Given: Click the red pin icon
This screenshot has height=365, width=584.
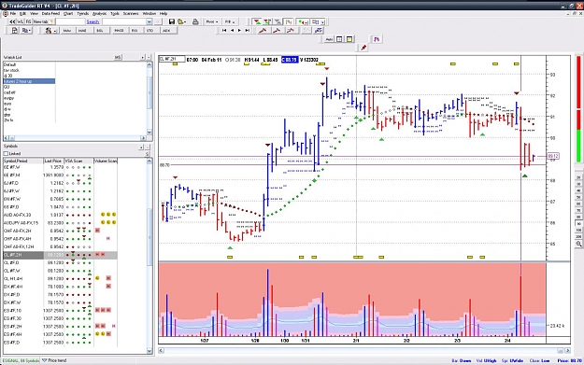Looking at the screenshot, I should 363,48.
